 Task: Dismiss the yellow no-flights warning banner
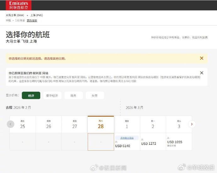point(202,58)
